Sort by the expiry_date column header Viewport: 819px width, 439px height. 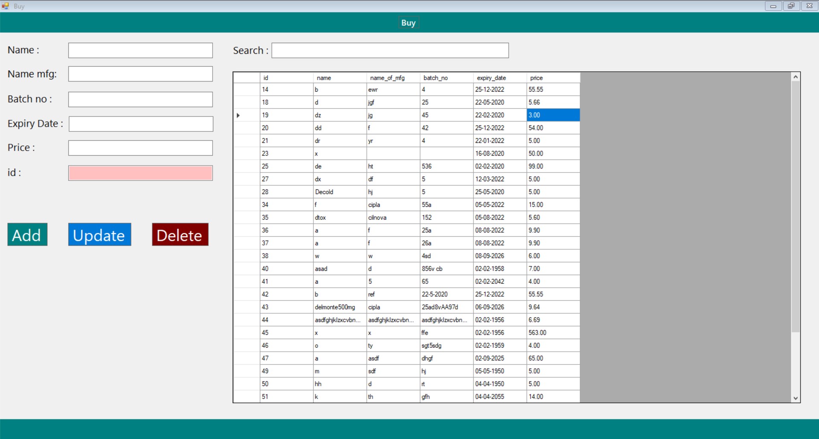(x=500, y=78)
